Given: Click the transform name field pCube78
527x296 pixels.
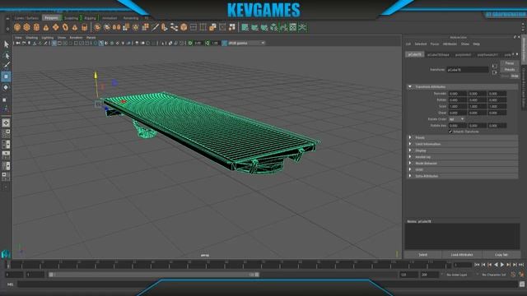Looking at the screenshot, I should point(468,69).
